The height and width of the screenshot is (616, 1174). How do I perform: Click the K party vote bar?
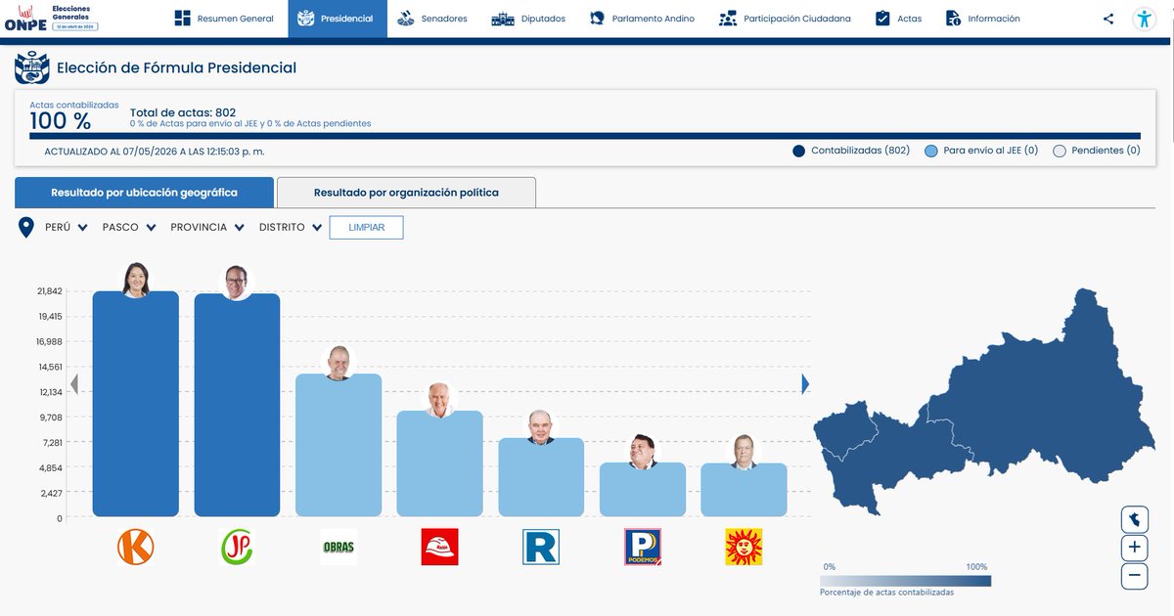click(x=136, y=404)
